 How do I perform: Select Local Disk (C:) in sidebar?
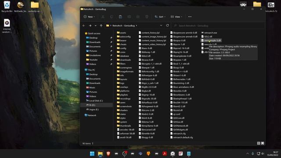click(x=96, y=101)
